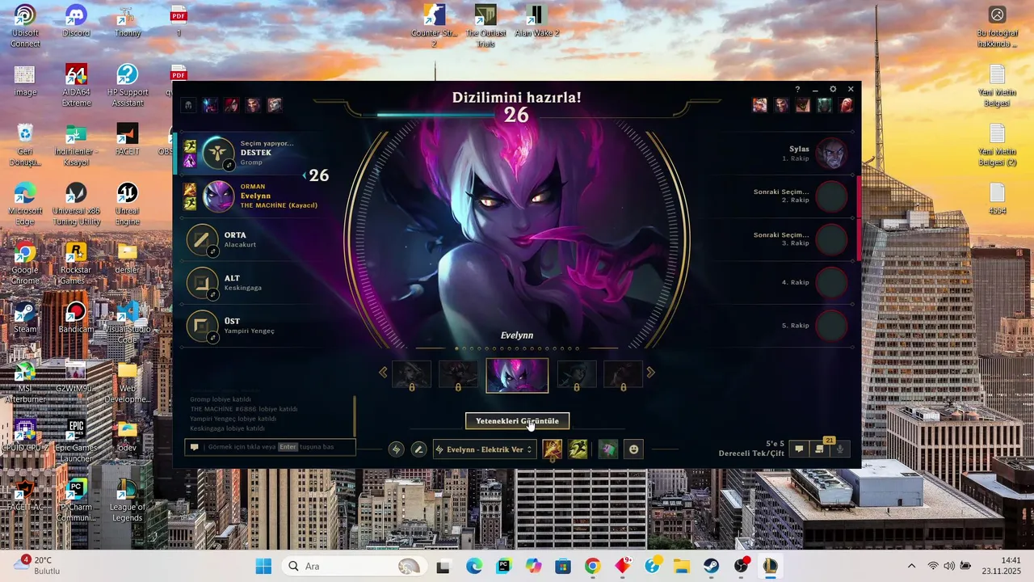
Task: Select the first locked skin thumbnail
Action: 411,375
